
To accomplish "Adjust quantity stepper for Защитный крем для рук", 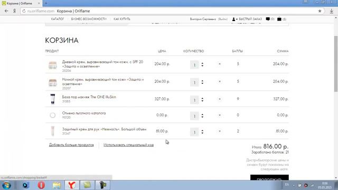I will click(x=202, y=131).
